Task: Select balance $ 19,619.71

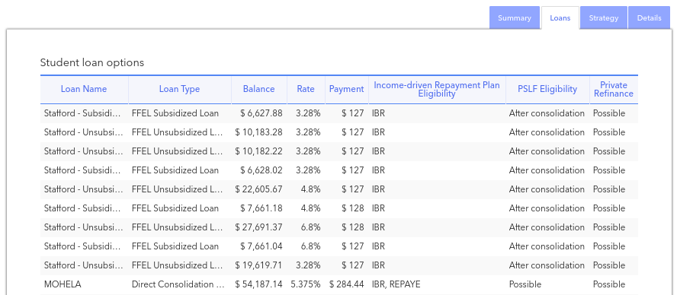Action: pyautogui.click(x=258, y=265)
